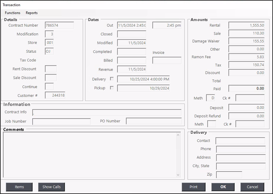Click the Paid amount field
This screenshot has width=273, height=194.
pyautogui.click(x=246, y=89)
